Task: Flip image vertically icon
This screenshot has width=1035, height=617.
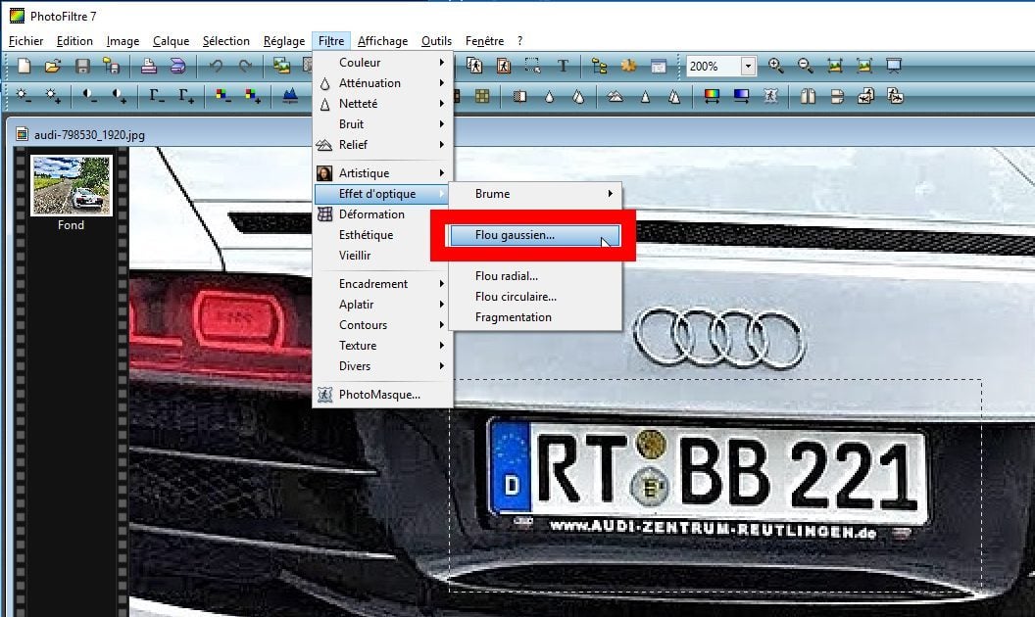Action: click(x=837, y=96)
